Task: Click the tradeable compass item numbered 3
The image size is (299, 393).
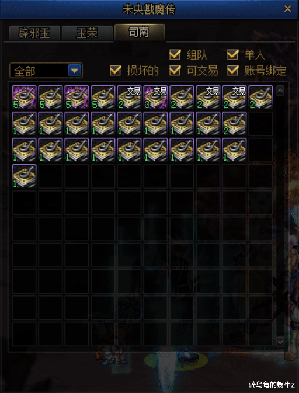Action: [156, 98]
